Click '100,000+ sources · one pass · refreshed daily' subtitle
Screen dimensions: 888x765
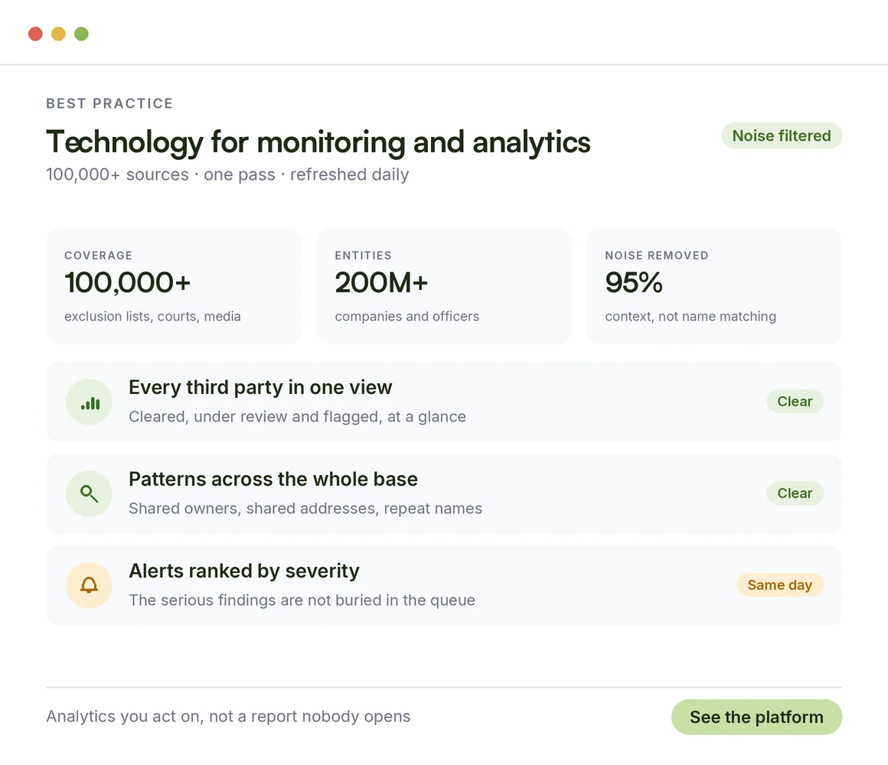[227, 174]
